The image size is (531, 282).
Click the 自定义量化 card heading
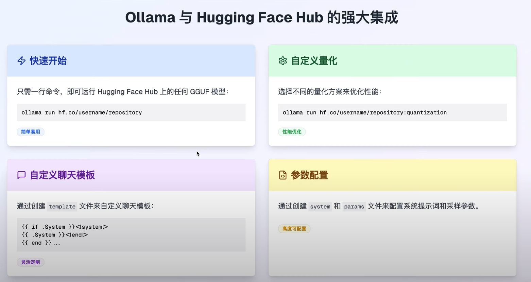click(x=314, y=61)
